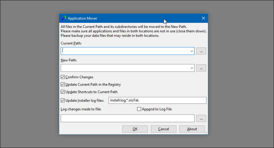Click the Application Mover title bar icon
The height and width of the screenshot is (148, 274).
point(64,18)
